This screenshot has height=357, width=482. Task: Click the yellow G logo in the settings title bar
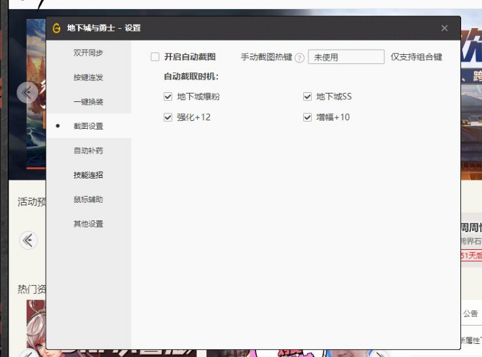tap(56, 28)
